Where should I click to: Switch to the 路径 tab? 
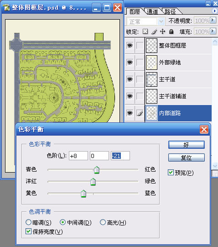(170, 11)
